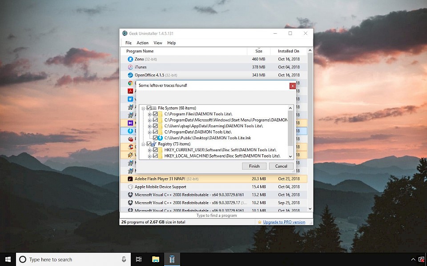Viewport: 427px width, 266px height.
Task: Click the Google Chrome icon in the program list
Action: click(x=130, y=83)
